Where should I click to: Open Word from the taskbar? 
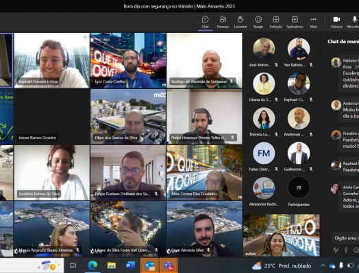tap(130, 265)
